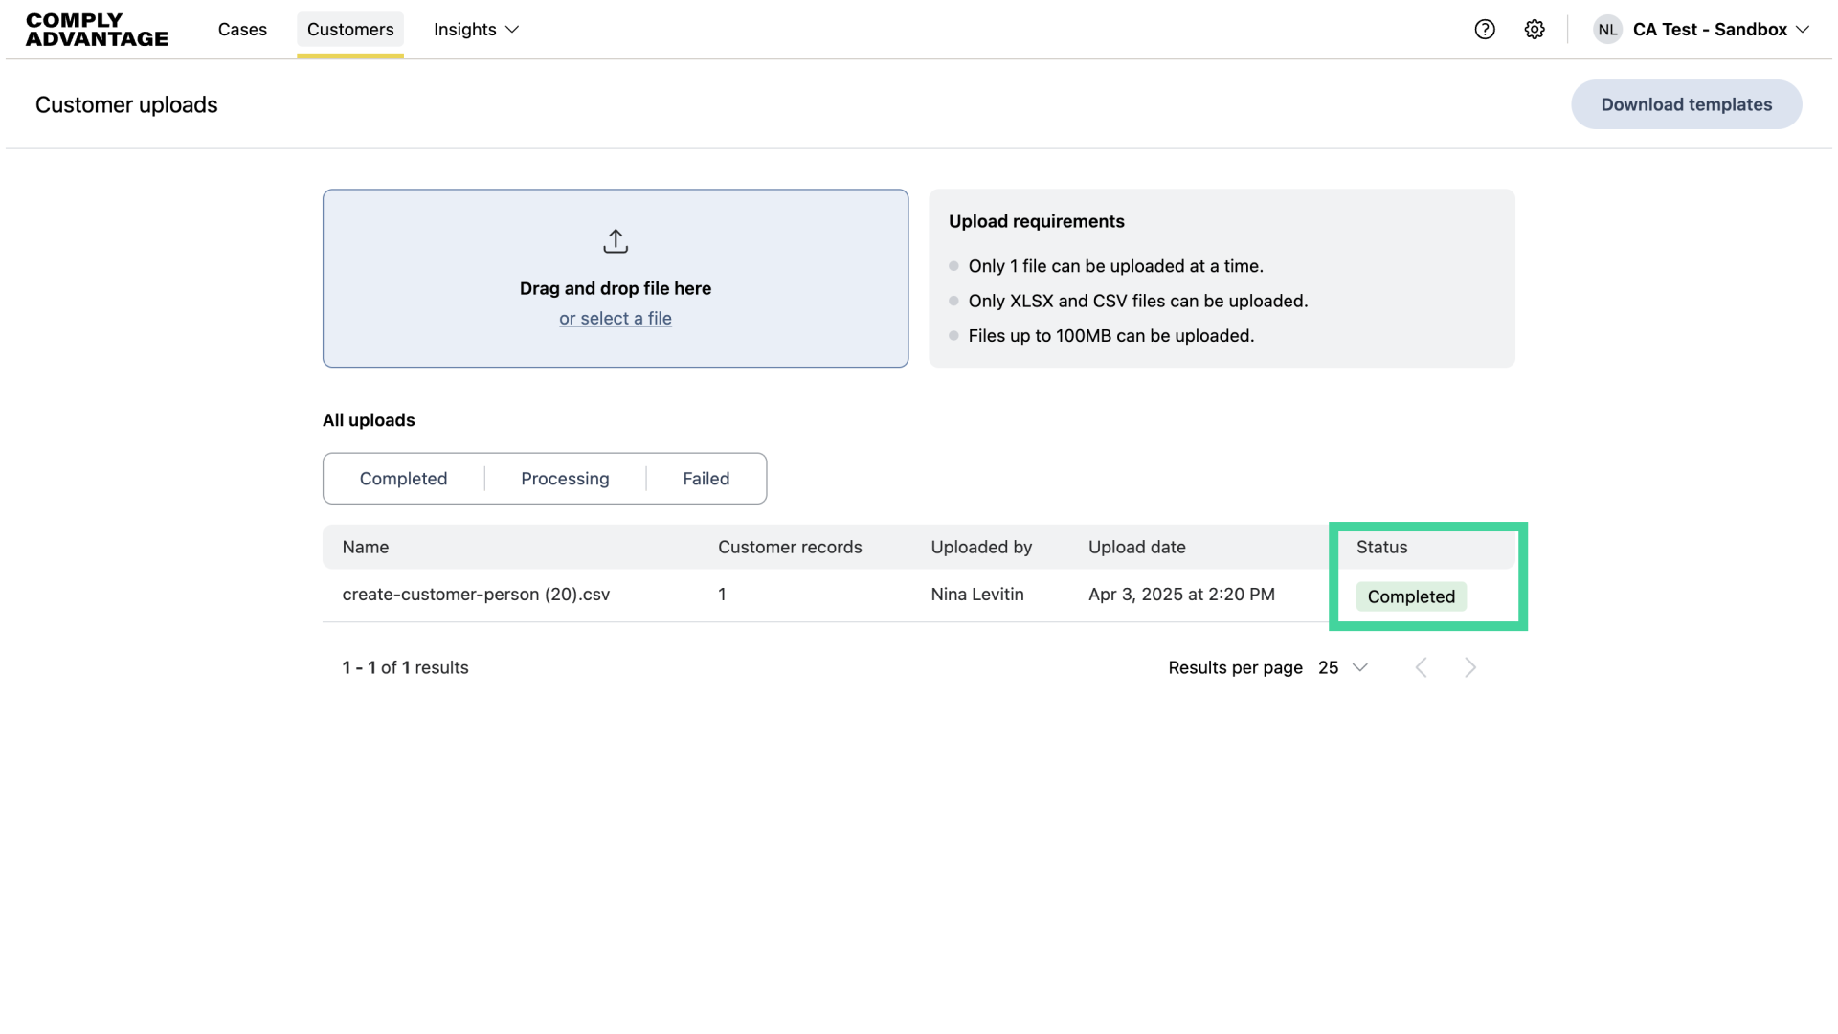Filter uploads by Processing
Screen dimensions: 1838x1034
pyautogui.click(x=565, y=479)
